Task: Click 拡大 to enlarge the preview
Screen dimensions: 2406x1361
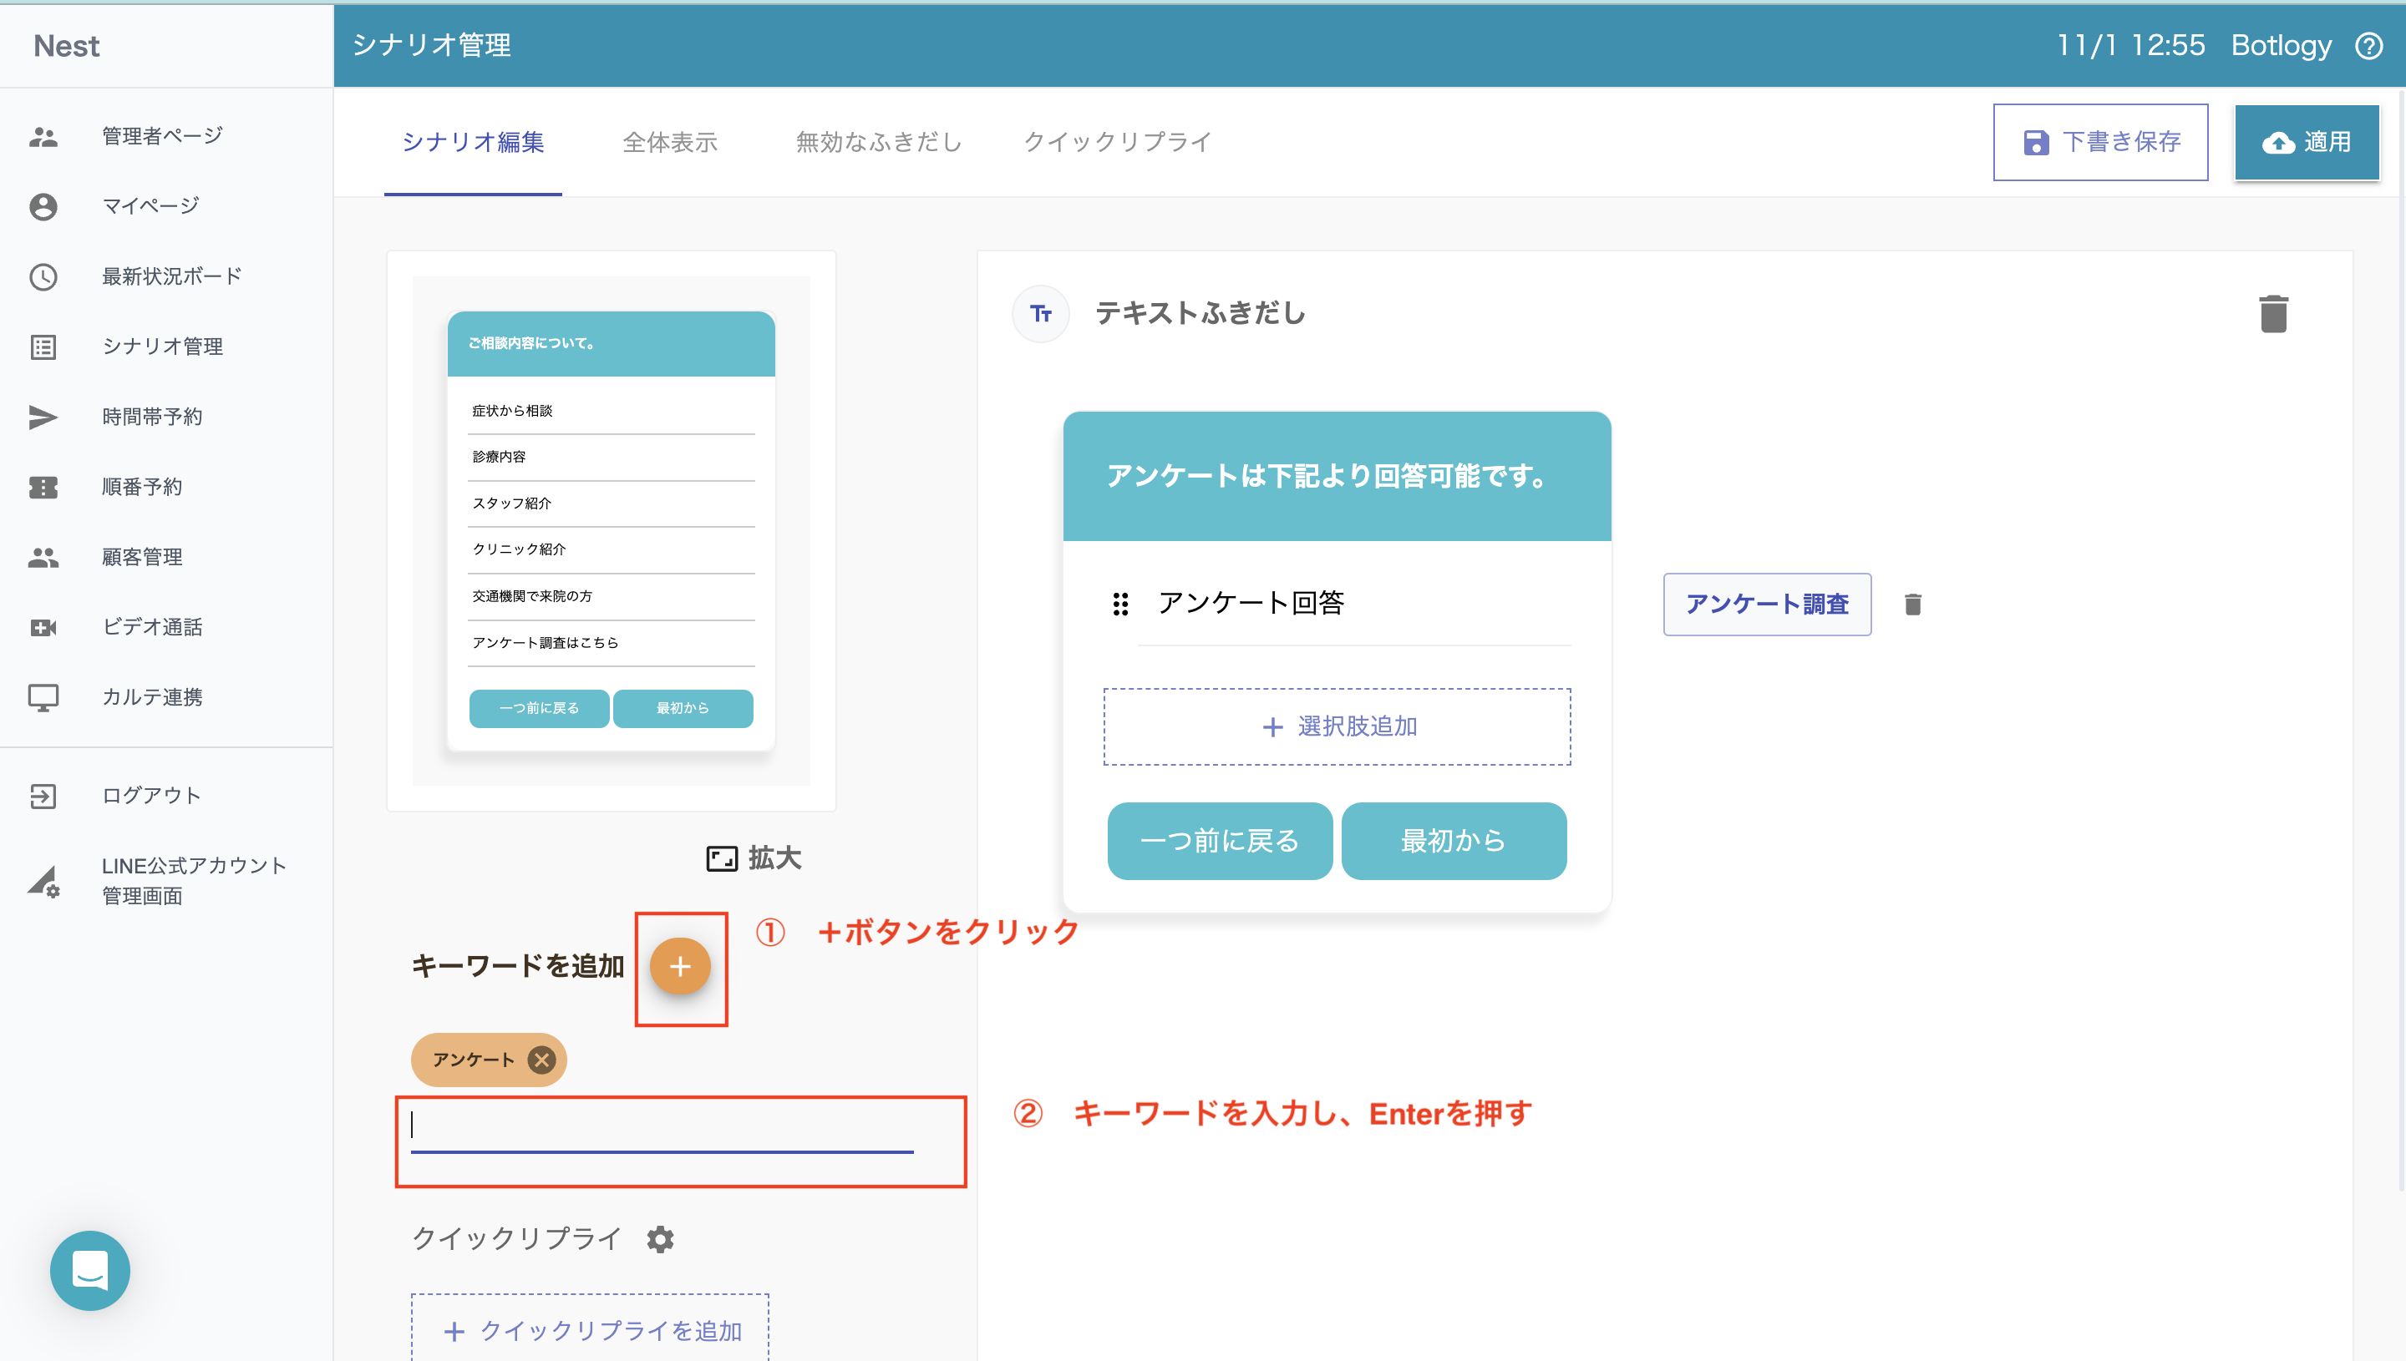Action: point(754,858)
